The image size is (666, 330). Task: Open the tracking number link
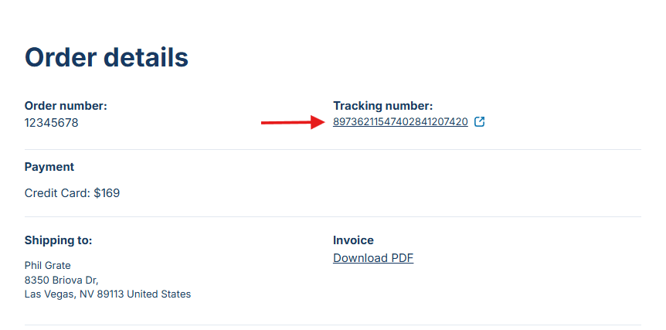pos(400,122)
